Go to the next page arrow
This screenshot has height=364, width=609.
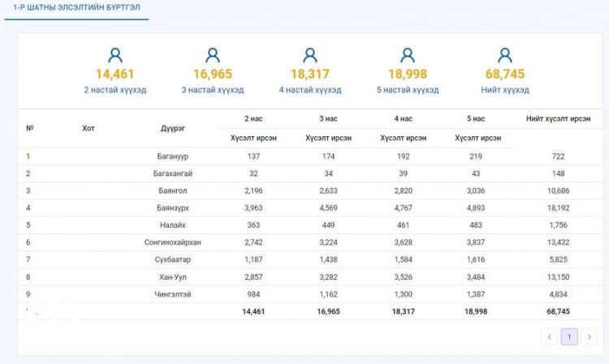[x=589, y=336]
